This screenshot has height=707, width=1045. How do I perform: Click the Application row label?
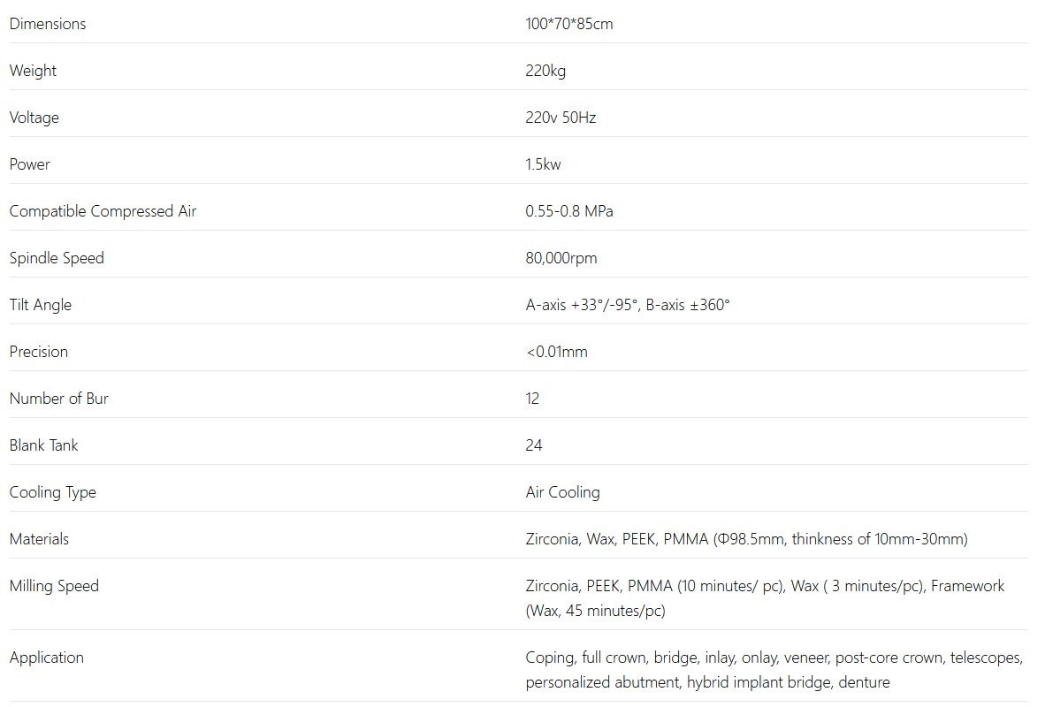tap(47, 658)
